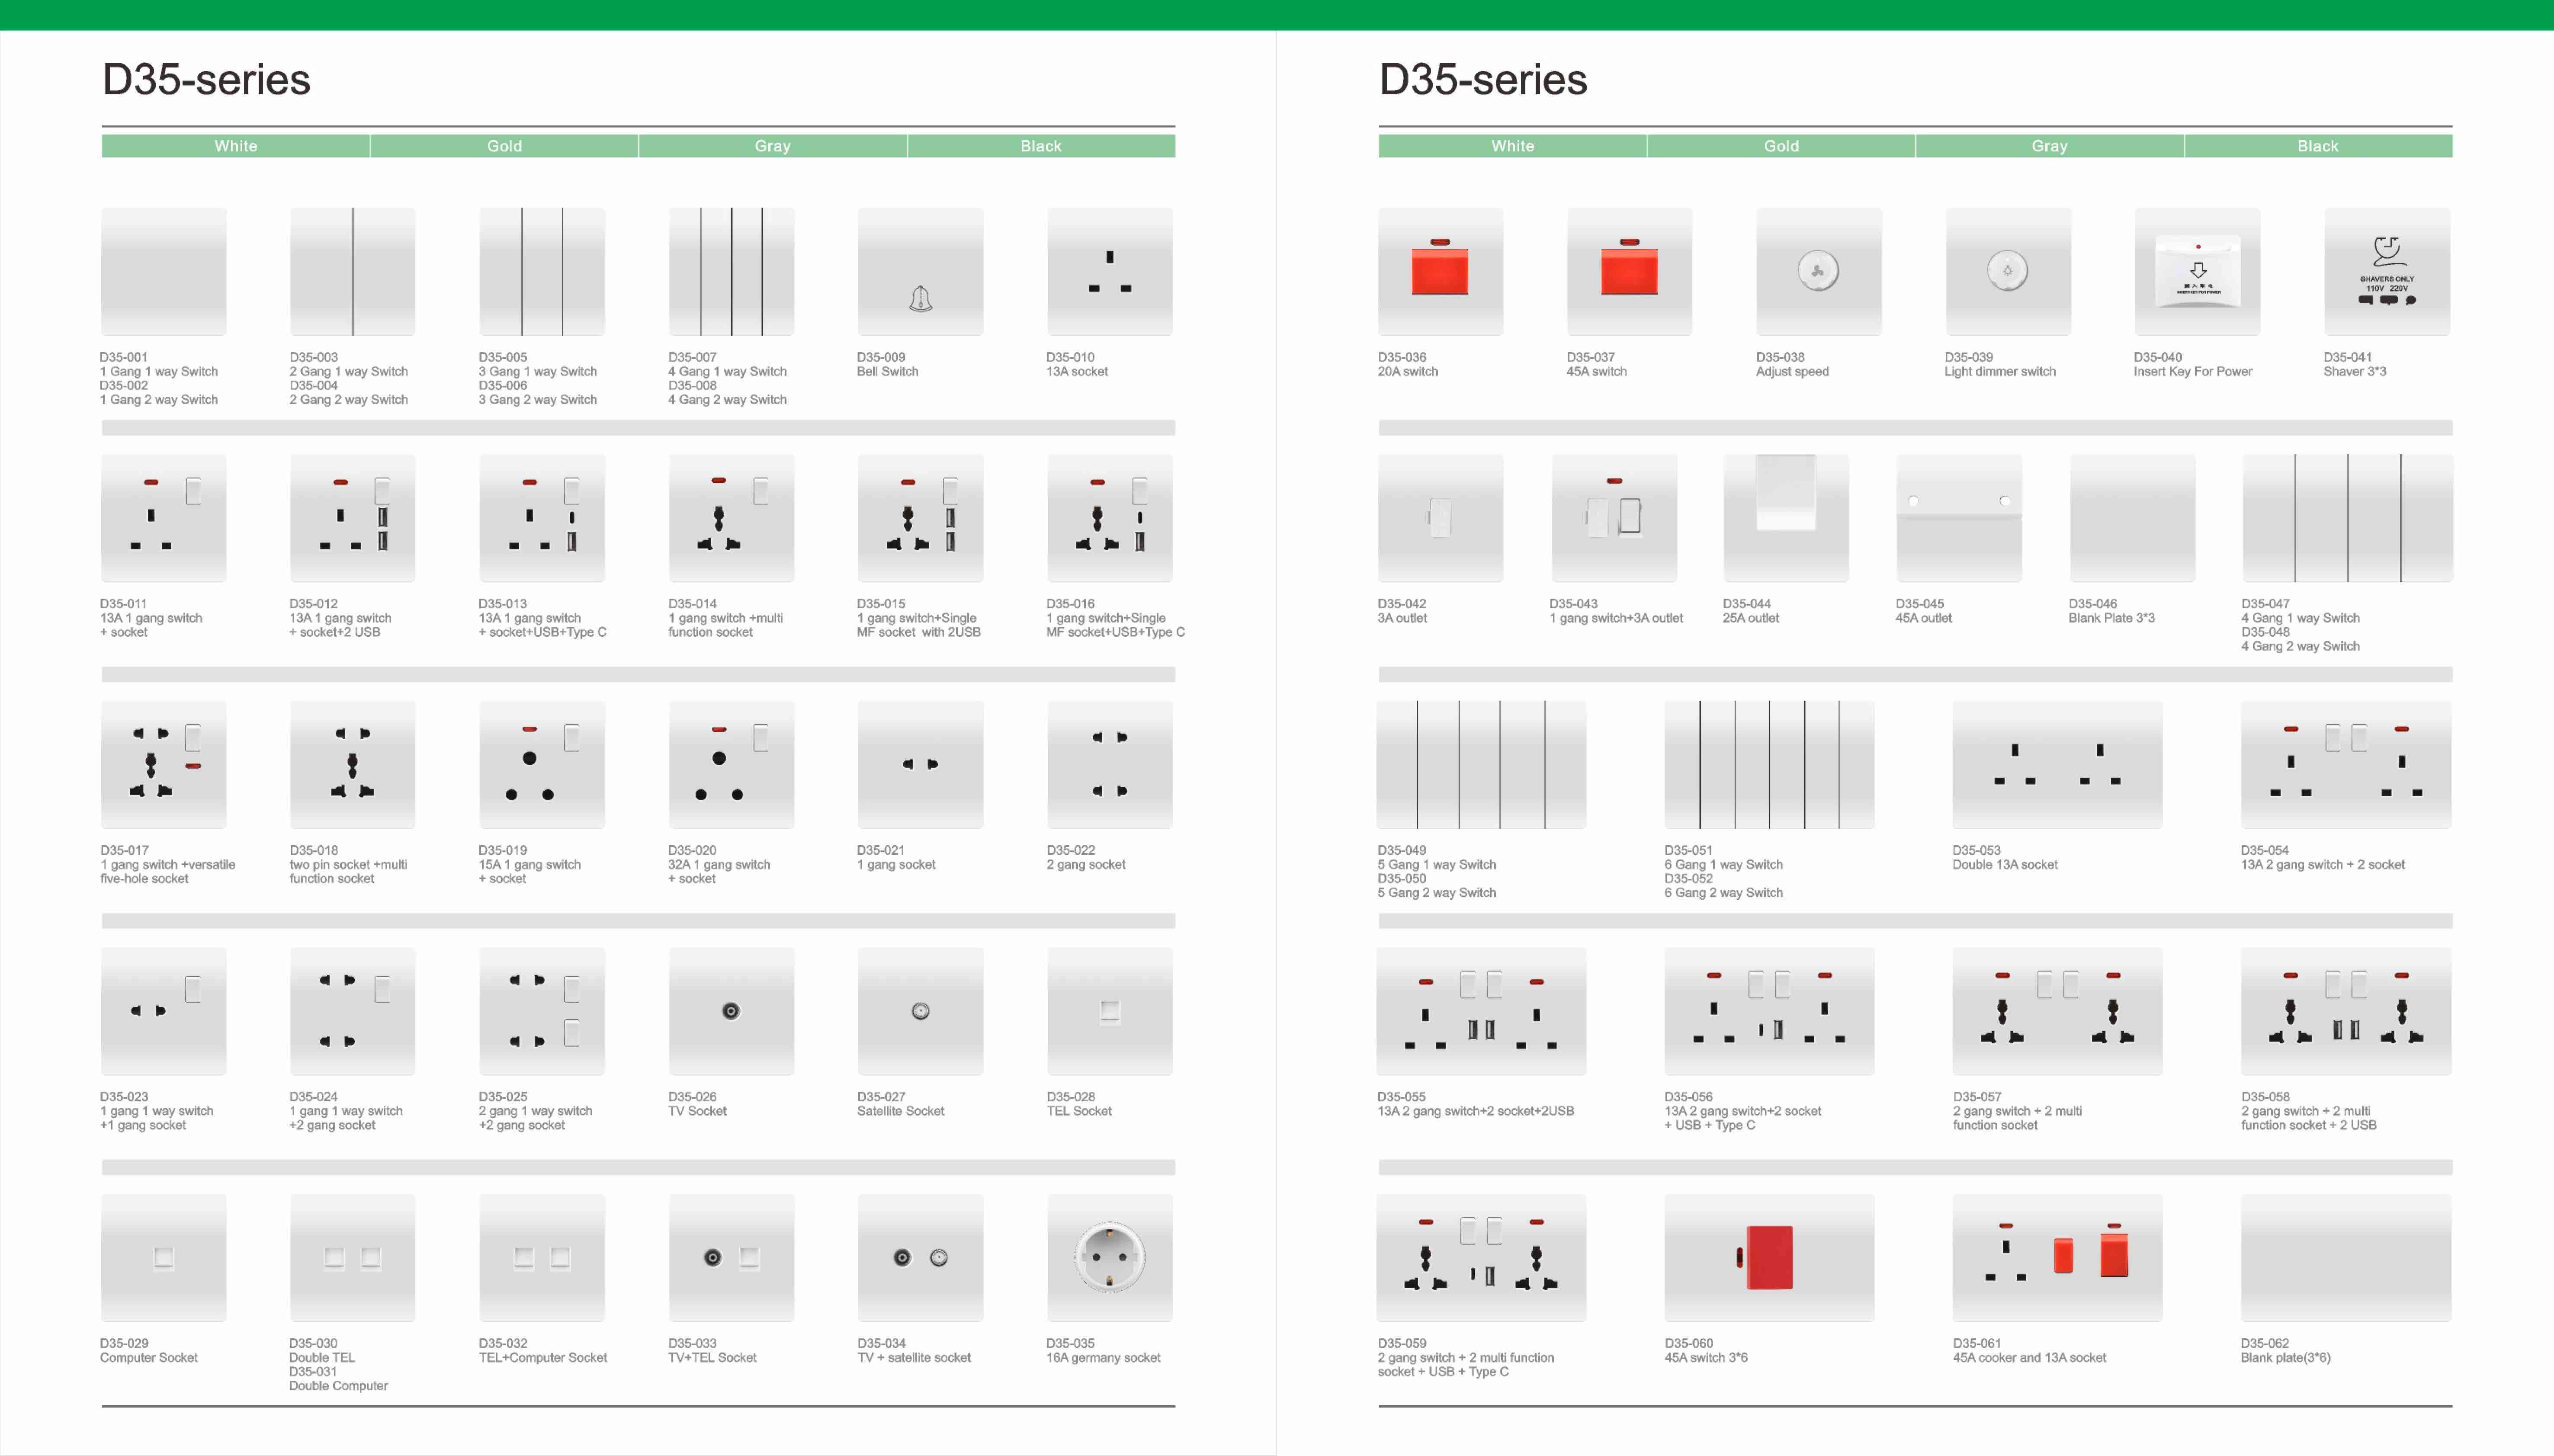
Task: Select the D35-007 4 Gang switch image
Action: click(x=731, y=271)
